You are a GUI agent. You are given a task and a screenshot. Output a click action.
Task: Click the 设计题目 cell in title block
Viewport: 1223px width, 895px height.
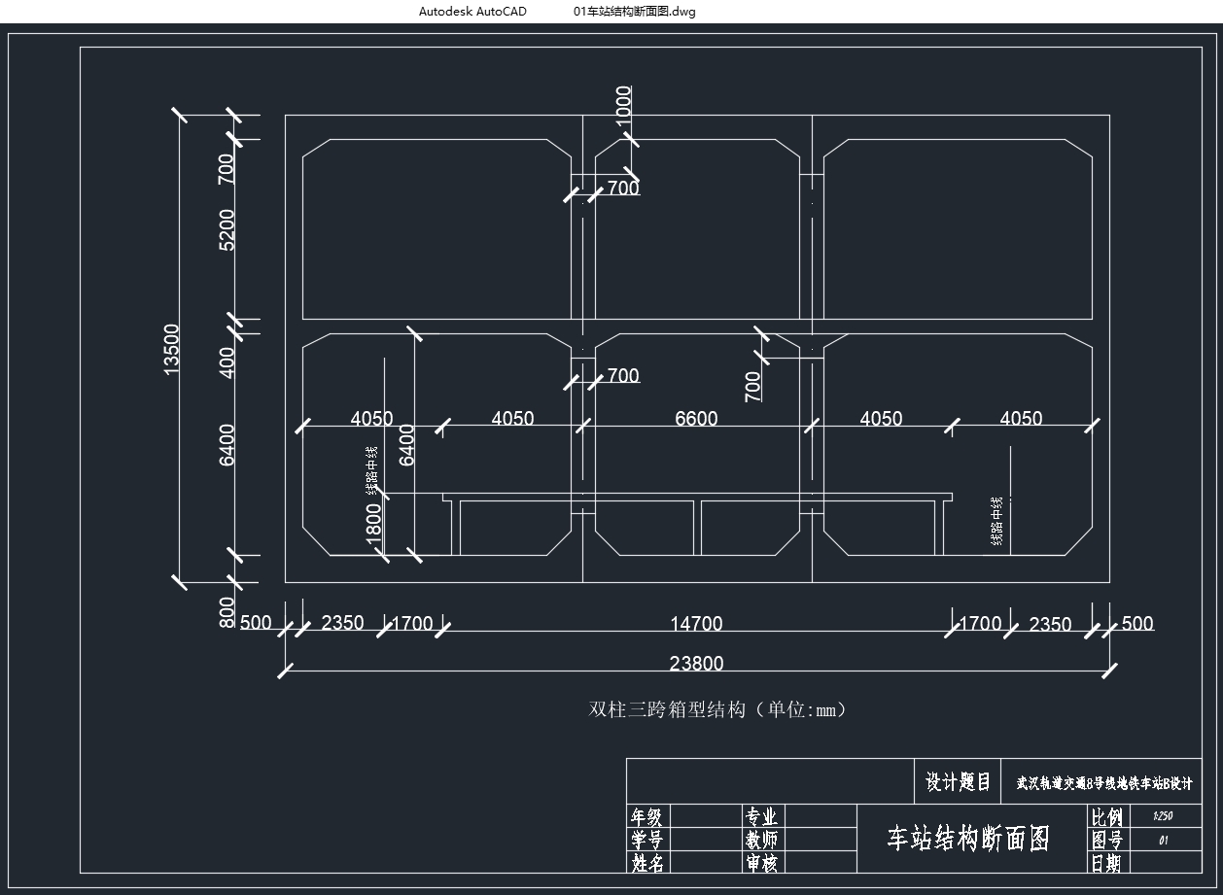coord(958,782)
